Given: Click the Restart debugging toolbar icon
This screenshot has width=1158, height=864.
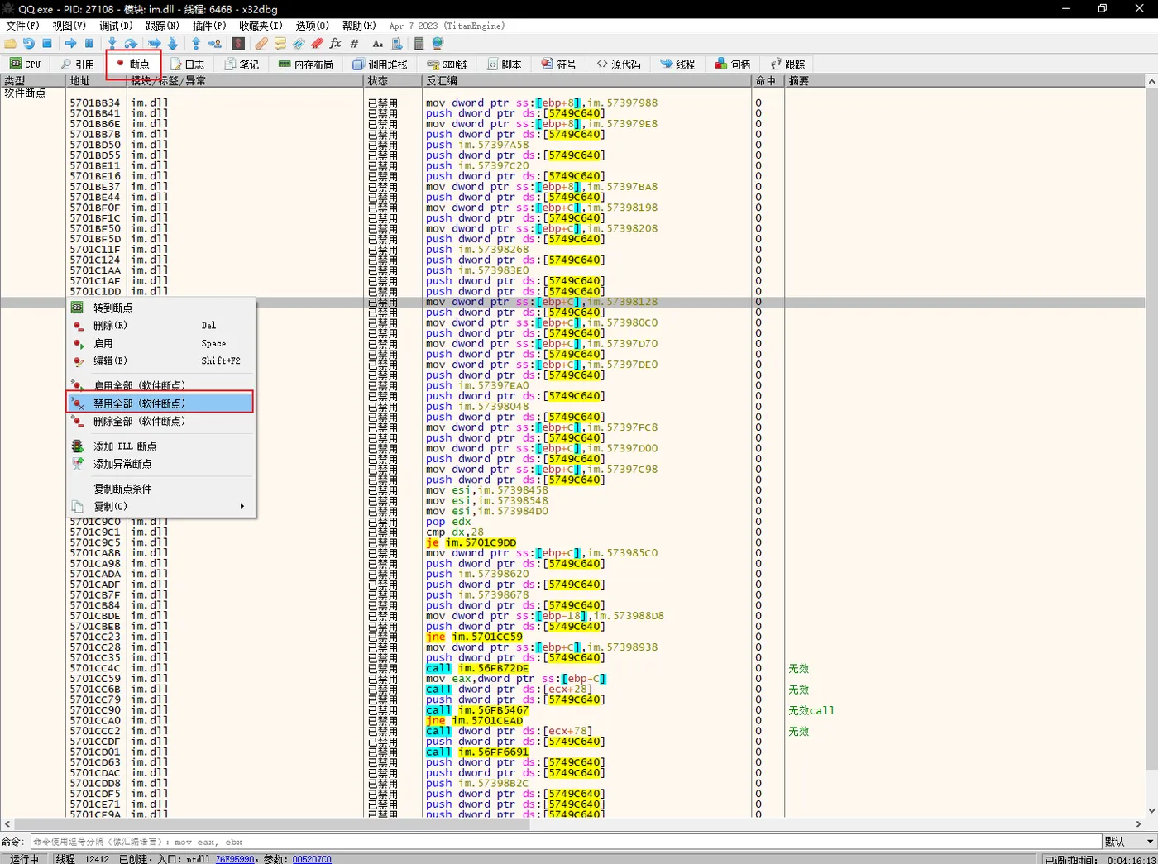Looking at the screenshot, I should click(29, 44).
